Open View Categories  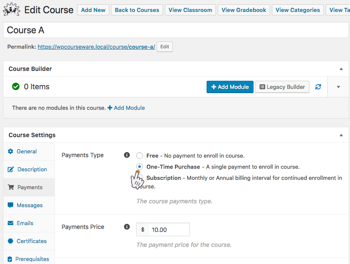(x=298, y=10)
